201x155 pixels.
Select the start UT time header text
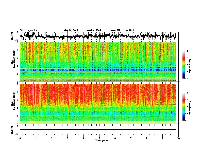[123, 30]
